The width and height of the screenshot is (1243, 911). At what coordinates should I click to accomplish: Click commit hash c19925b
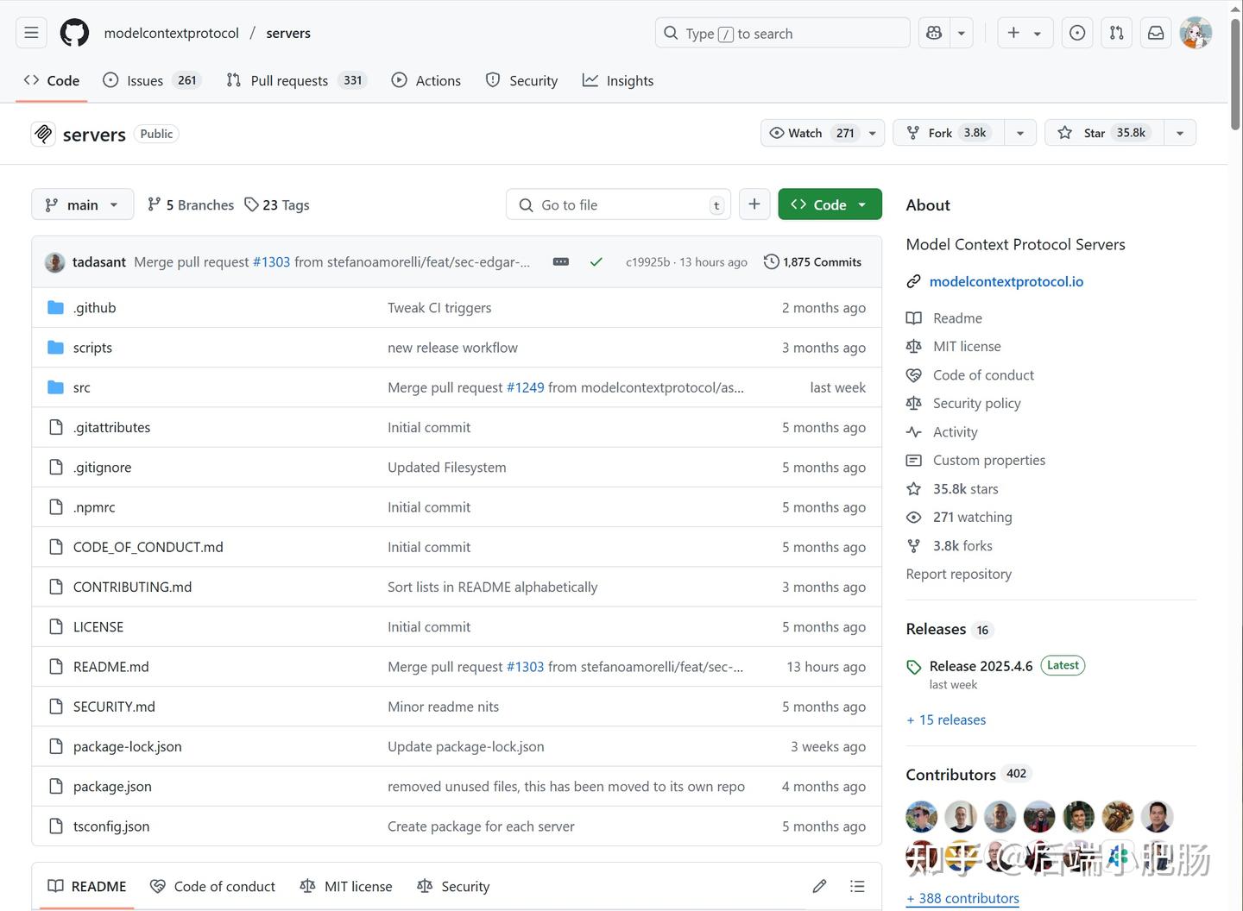[x=647, y=261]
